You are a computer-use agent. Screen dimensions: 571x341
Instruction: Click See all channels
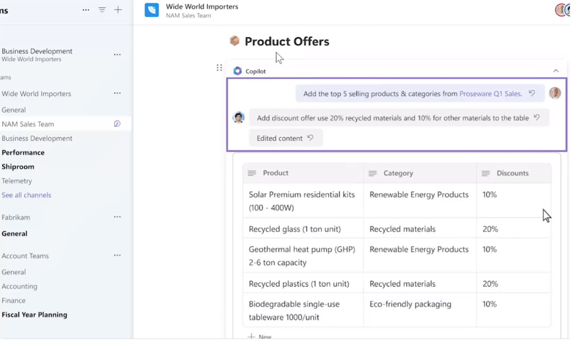tap(26, 195)
